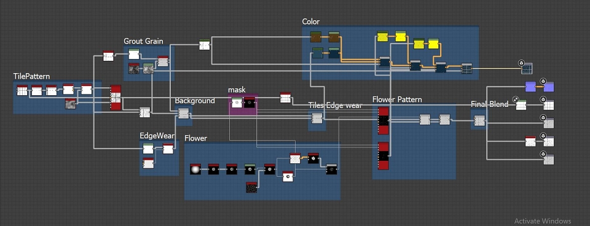
Task: Click the Grout Grain frame title
Action: (x=143, y=41)
